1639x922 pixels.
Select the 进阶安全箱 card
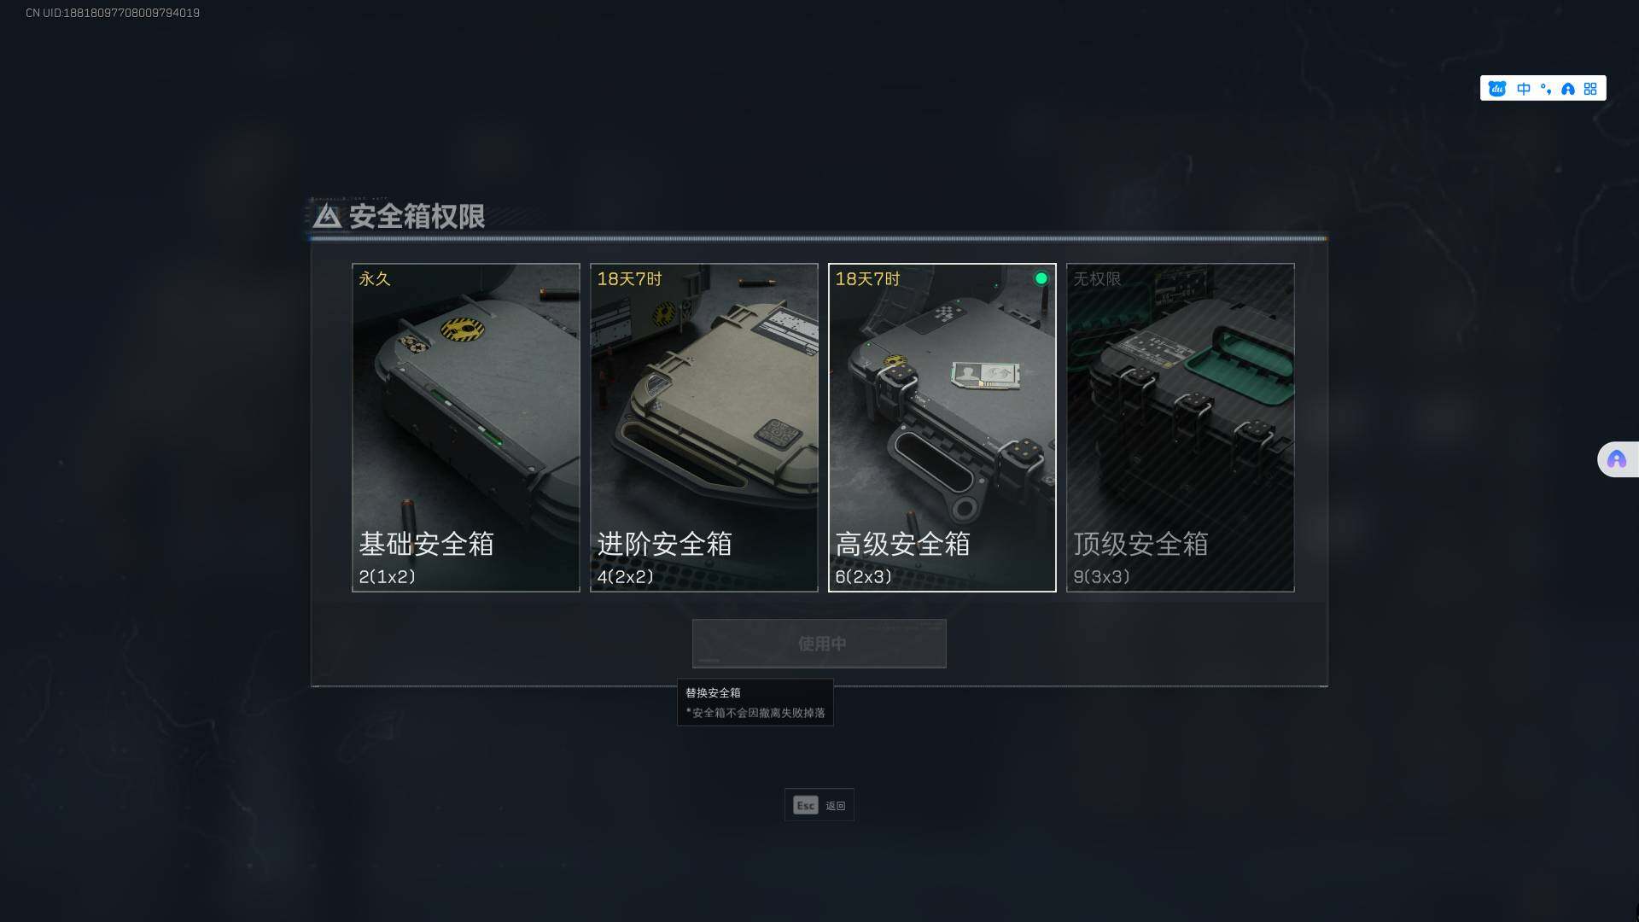tap(704, 428)
